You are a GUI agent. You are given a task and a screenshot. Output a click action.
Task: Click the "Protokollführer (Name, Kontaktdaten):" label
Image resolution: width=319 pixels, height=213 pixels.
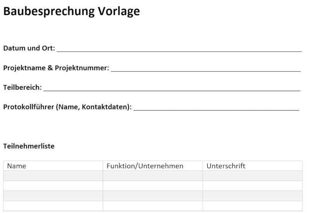pos(67,107)
